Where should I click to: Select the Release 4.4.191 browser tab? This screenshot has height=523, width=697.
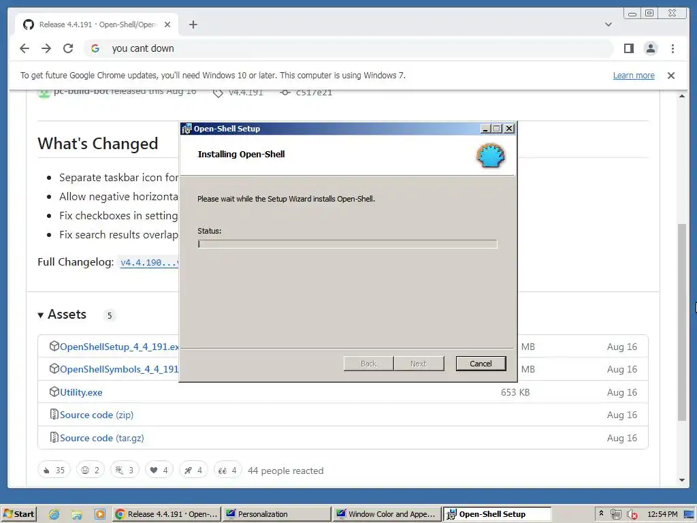coord(97,25)
